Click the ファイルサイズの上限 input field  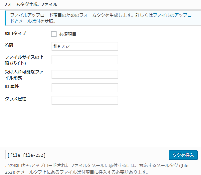tap(85, 60)
